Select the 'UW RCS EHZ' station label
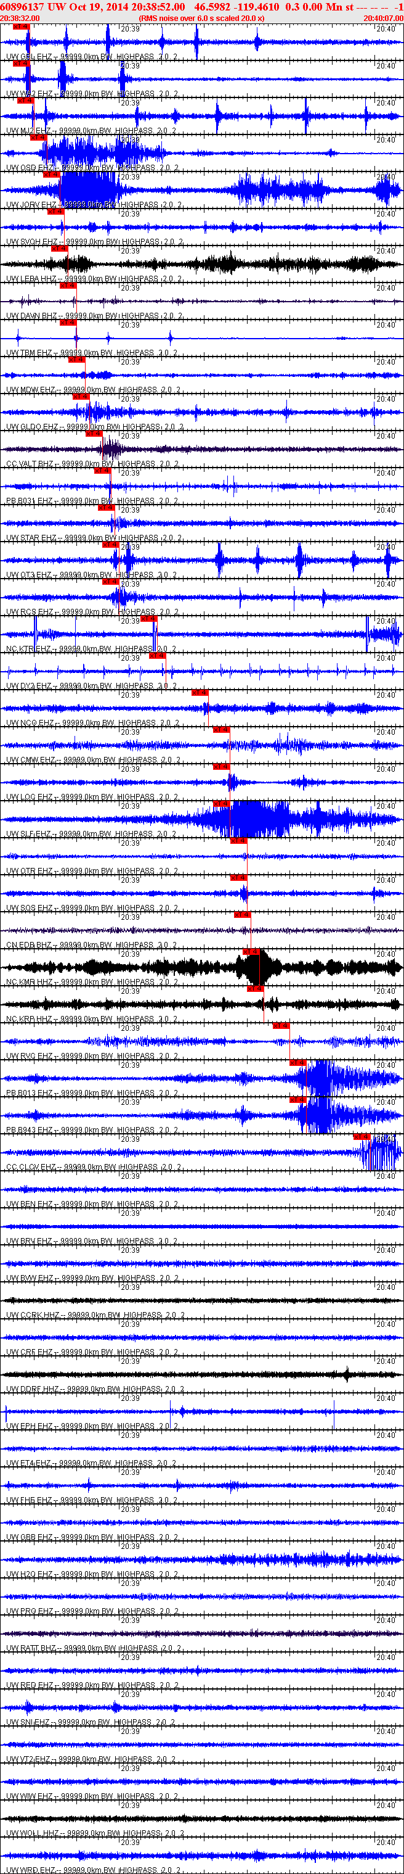Viewport: 404px width, 1874px height. 30,613
